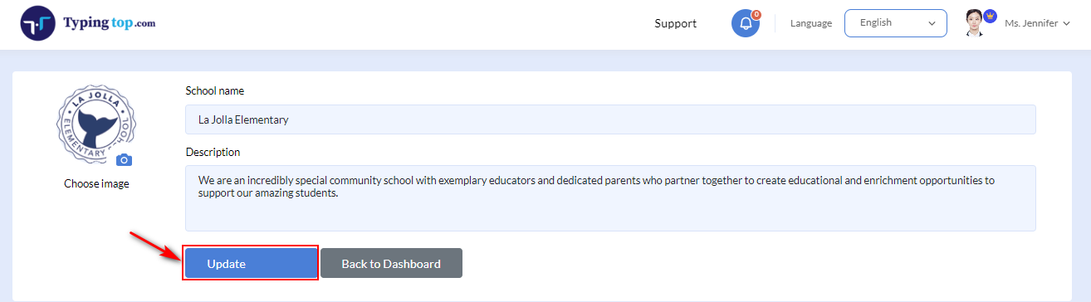The height and width of the screenshot is (302, 1091).
Task: Click the Choose image text
Action: tap(96, 183)
